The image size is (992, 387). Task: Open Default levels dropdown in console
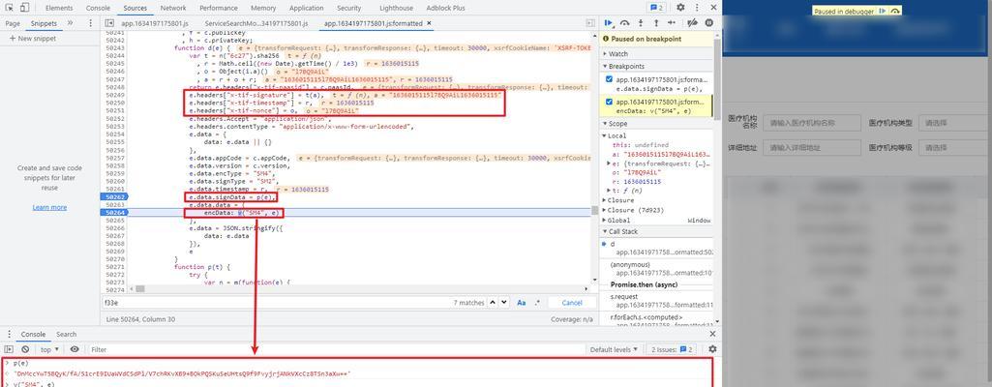click(613, 349)
